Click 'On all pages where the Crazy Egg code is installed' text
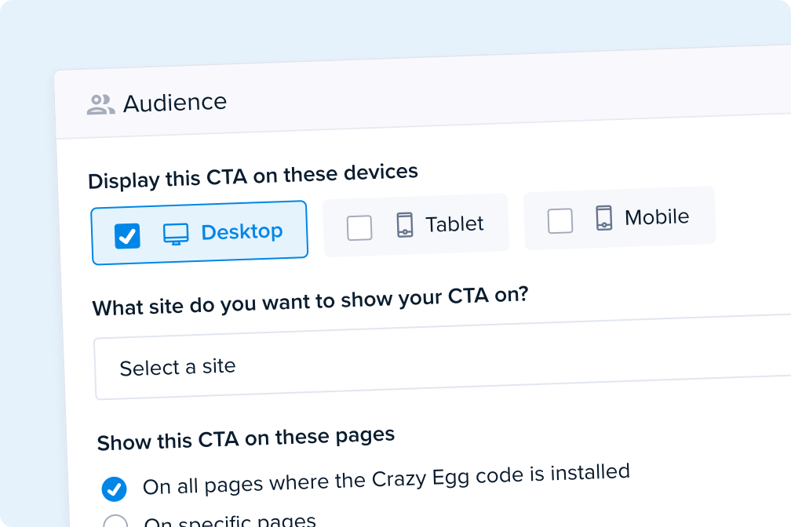 click(x=386, y=479)
